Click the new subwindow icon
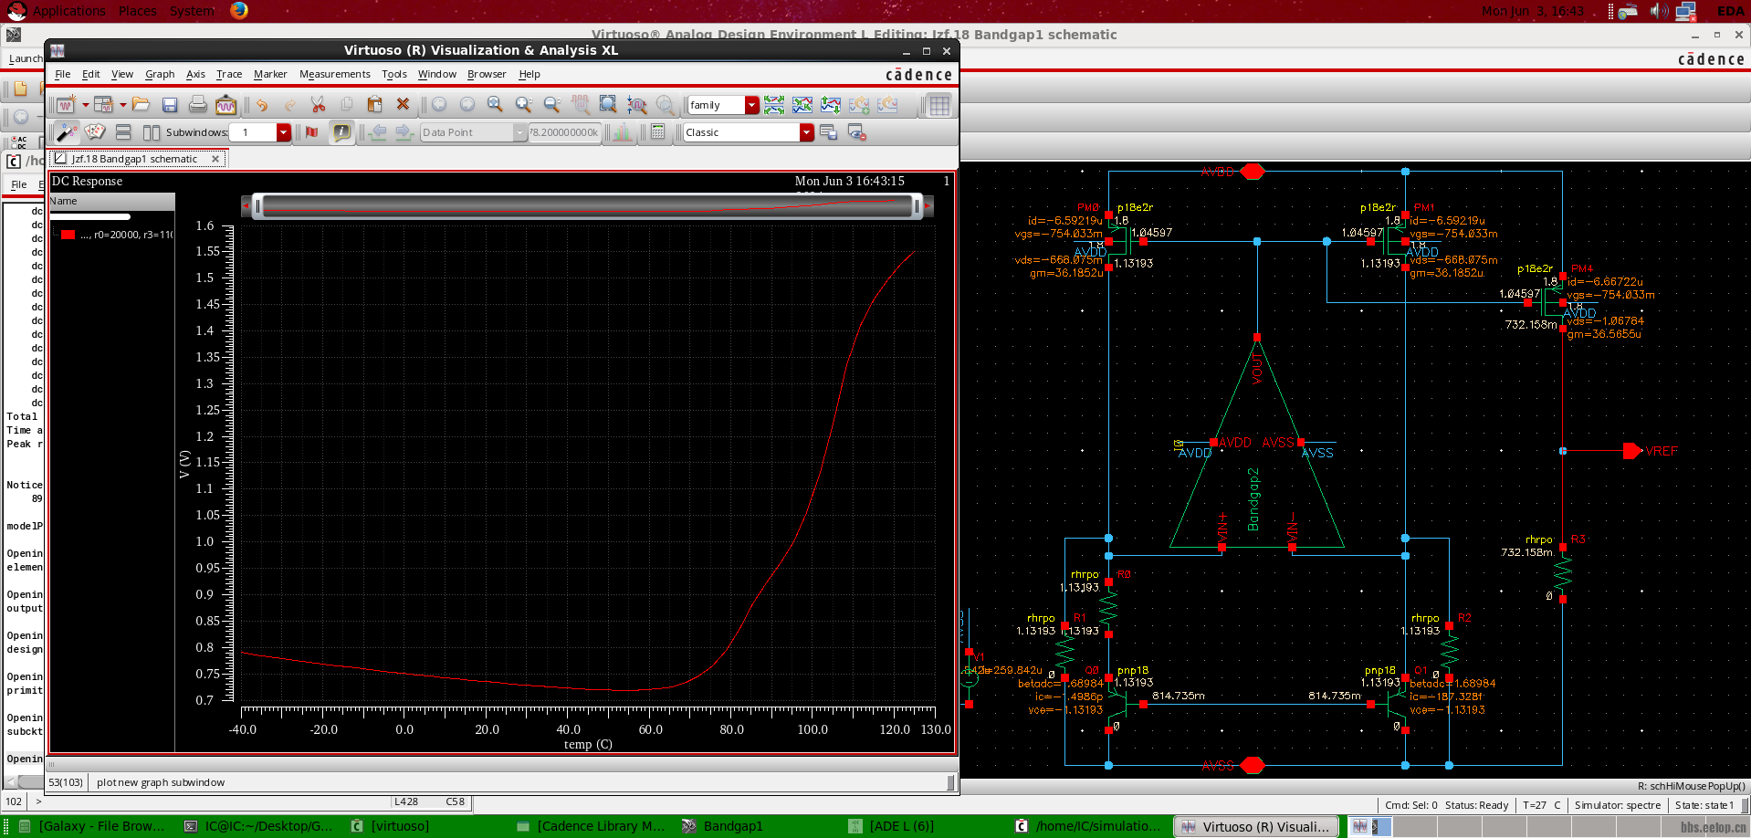 pyautogui.click(x=103, y=105)
